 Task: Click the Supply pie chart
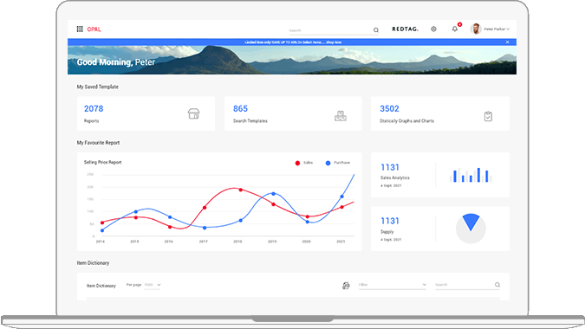click(x=471, y=229)
